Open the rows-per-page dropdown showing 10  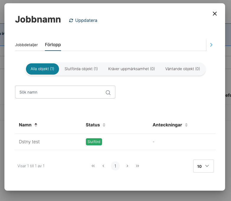pyautogui.click(x=203, y=166)
